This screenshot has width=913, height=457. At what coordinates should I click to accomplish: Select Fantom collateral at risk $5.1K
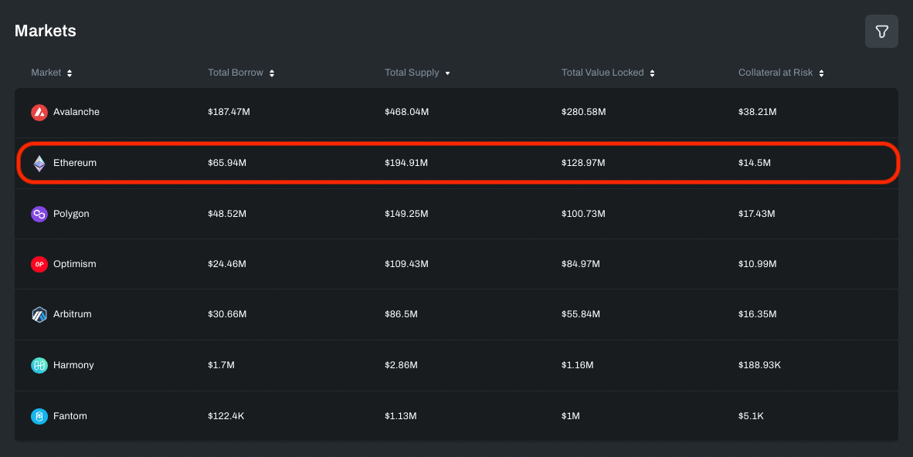click(x=751, y=415)
